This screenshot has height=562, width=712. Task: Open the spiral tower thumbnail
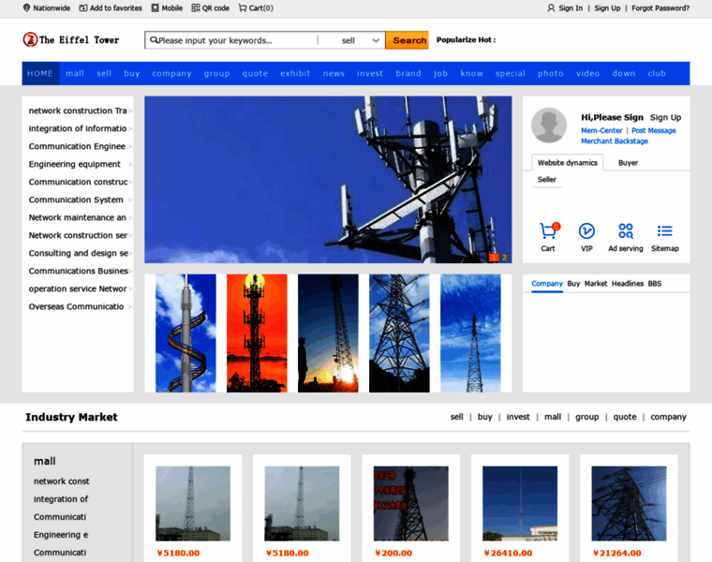[x=185, y=333]
